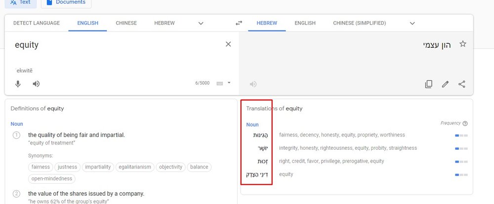Click the 'balance' synonym chip

(x=199, y=167)
